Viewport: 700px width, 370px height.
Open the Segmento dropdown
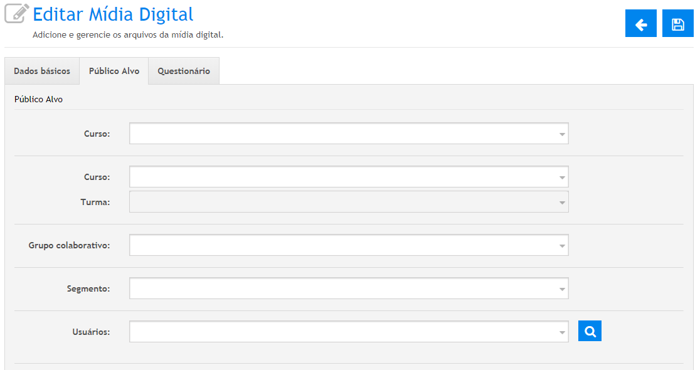pos(349,288)
